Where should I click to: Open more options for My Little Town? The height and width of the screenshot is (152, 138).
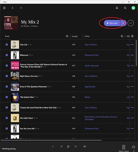point(132,118)
